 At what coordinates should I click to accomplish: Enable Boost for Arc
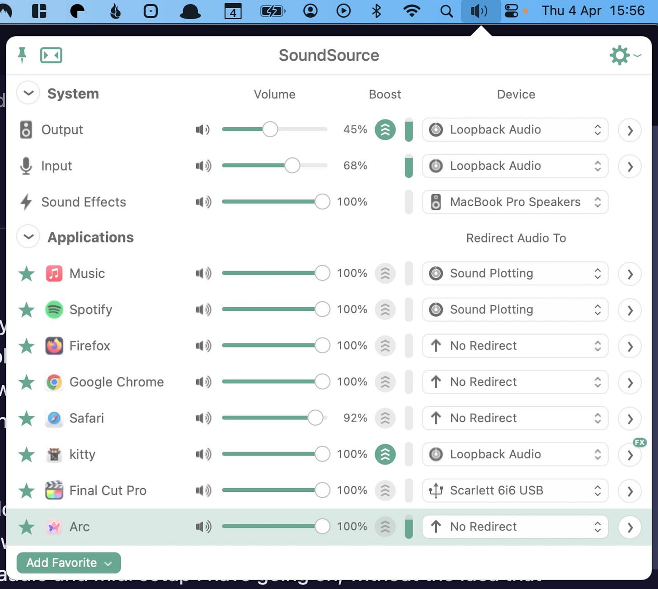pyautogui.click(x=385, y=527)
